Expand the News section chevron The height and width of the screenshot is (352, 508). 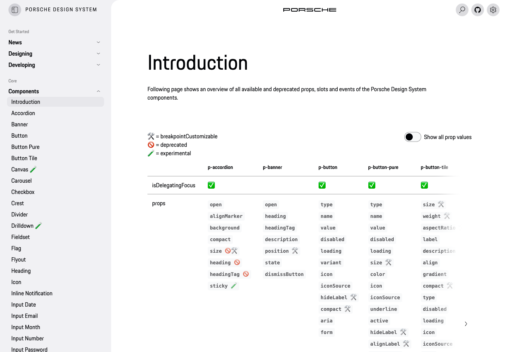point(98,42)
